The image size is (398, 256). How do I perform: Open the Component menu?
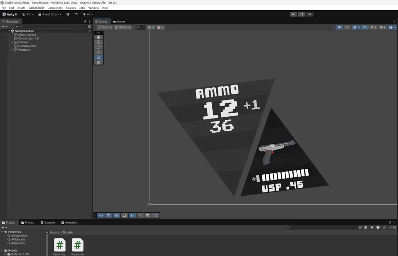55,8
